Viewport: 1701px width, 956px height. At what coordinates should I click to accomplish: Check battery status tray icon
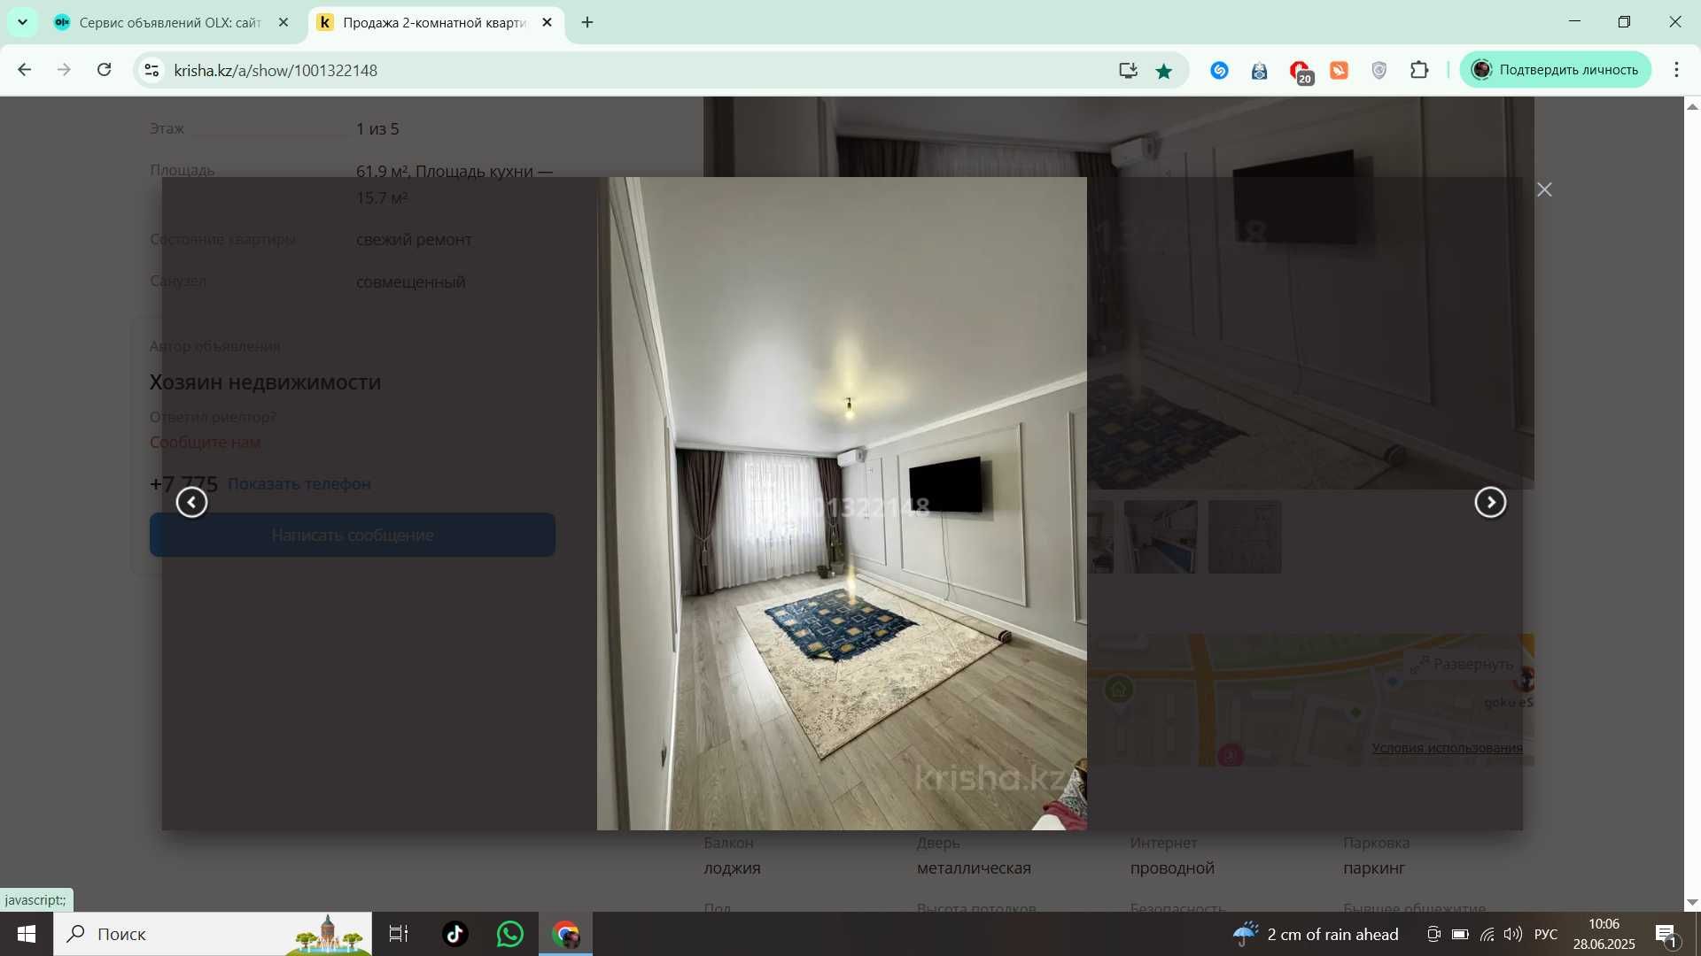click(1460, 934)
